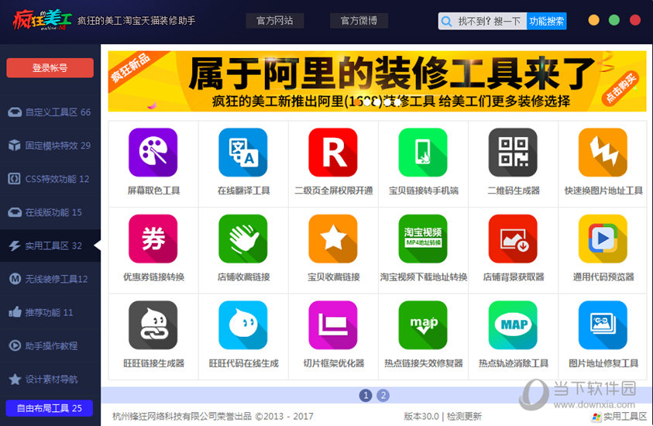Screen dimensions: 653x426
Task: Select 固定模块特效 29 in sidebar
Action: coord(50,146)
